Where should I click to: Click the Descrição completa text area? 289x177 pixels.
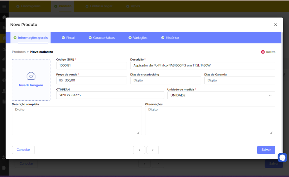[x=77, y=121]
